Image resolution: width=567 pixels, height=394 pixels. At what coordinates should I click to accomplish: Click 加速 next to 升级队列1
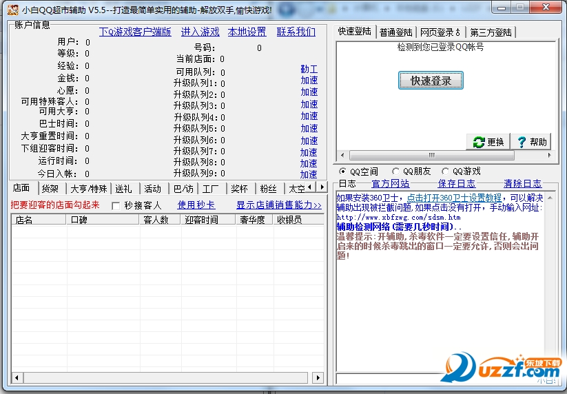pos(309,80)
